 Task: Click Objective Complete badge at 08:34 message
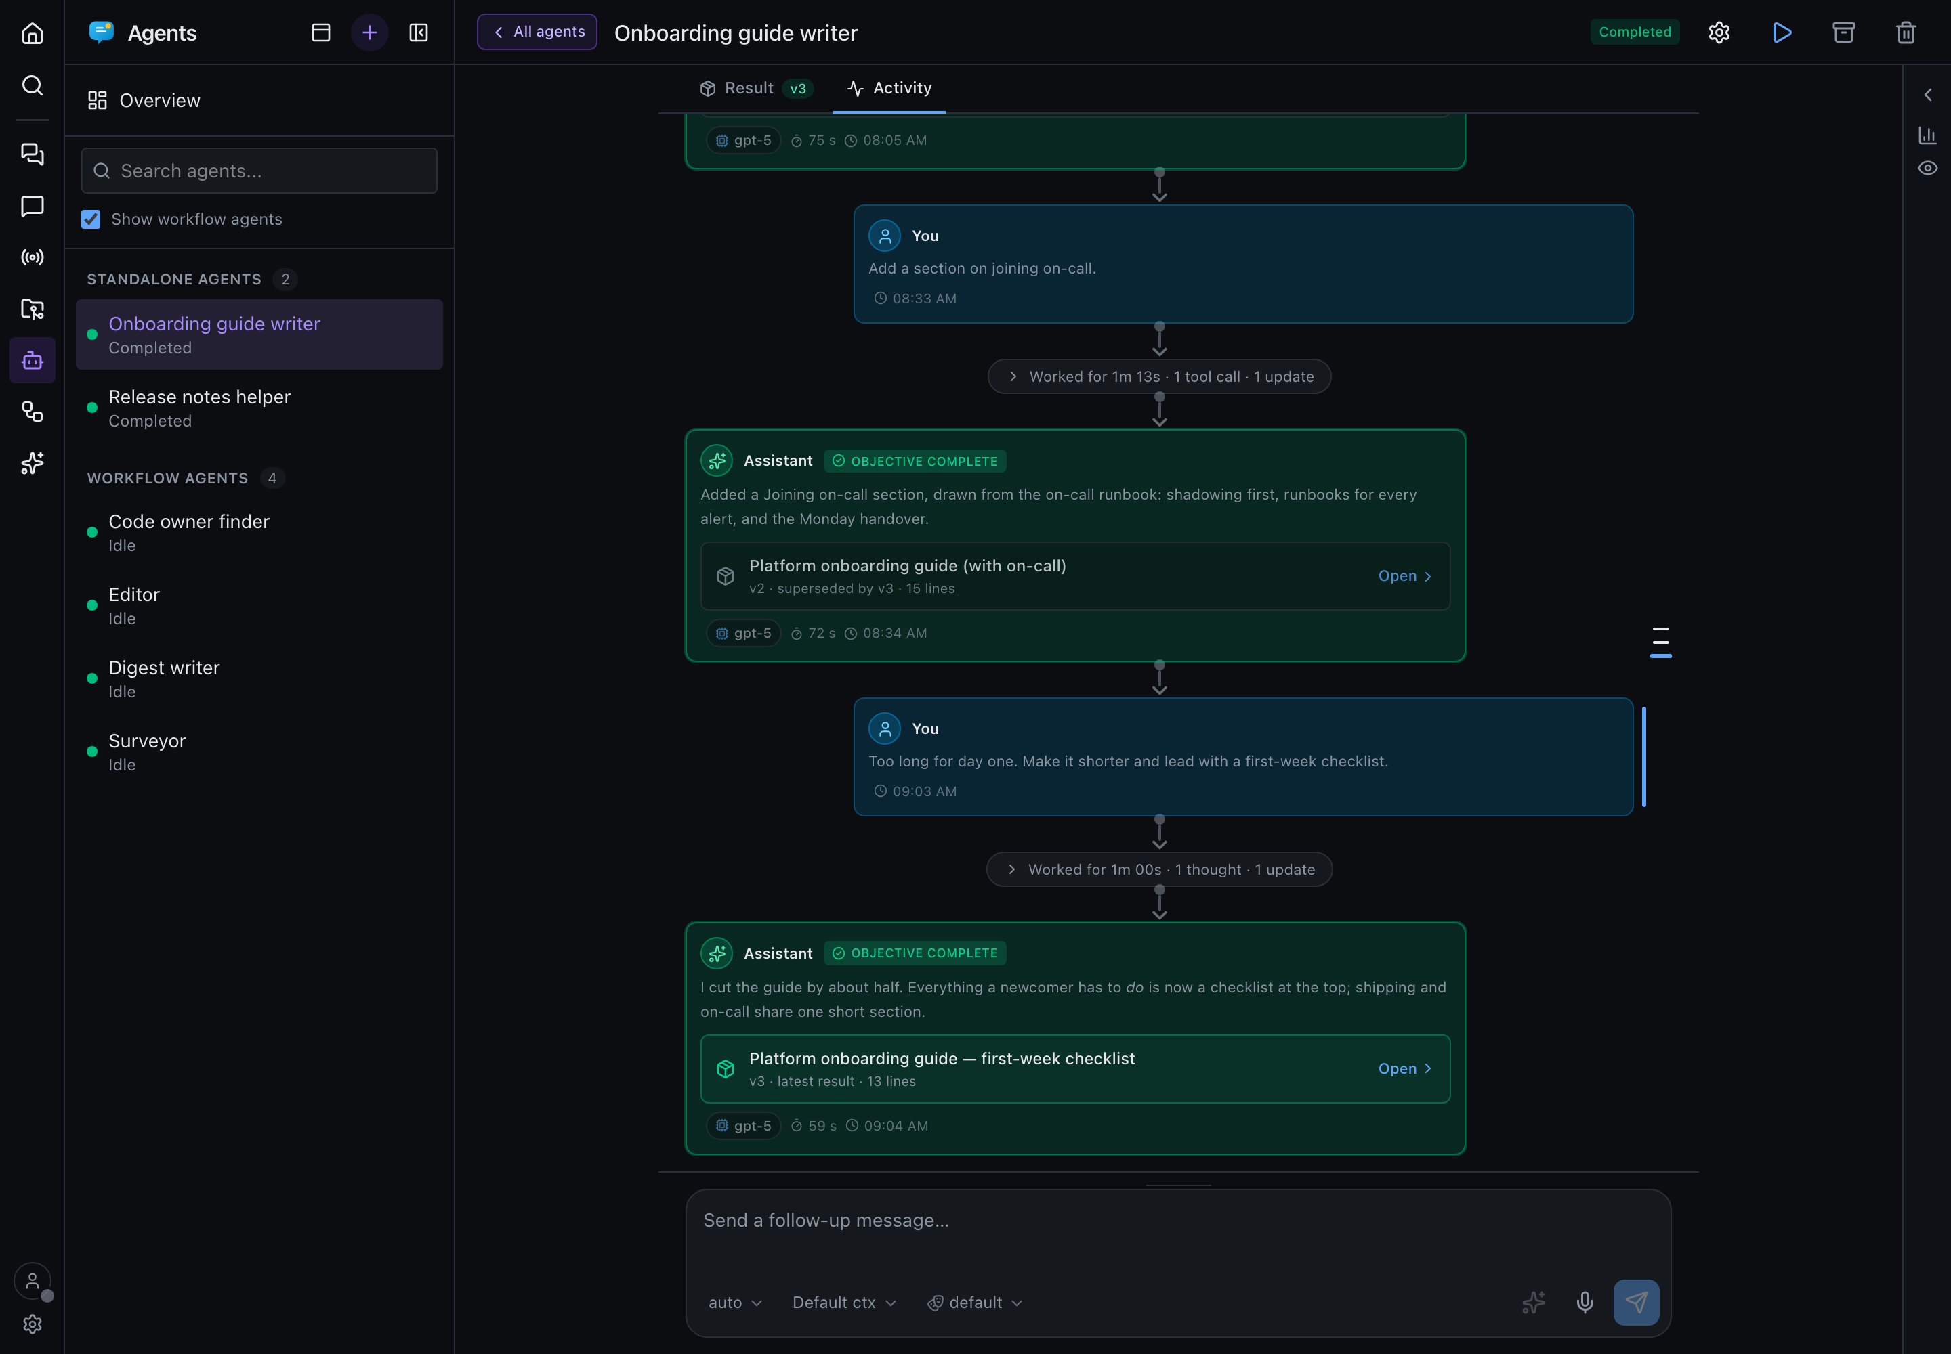click(x=915, y=460)
